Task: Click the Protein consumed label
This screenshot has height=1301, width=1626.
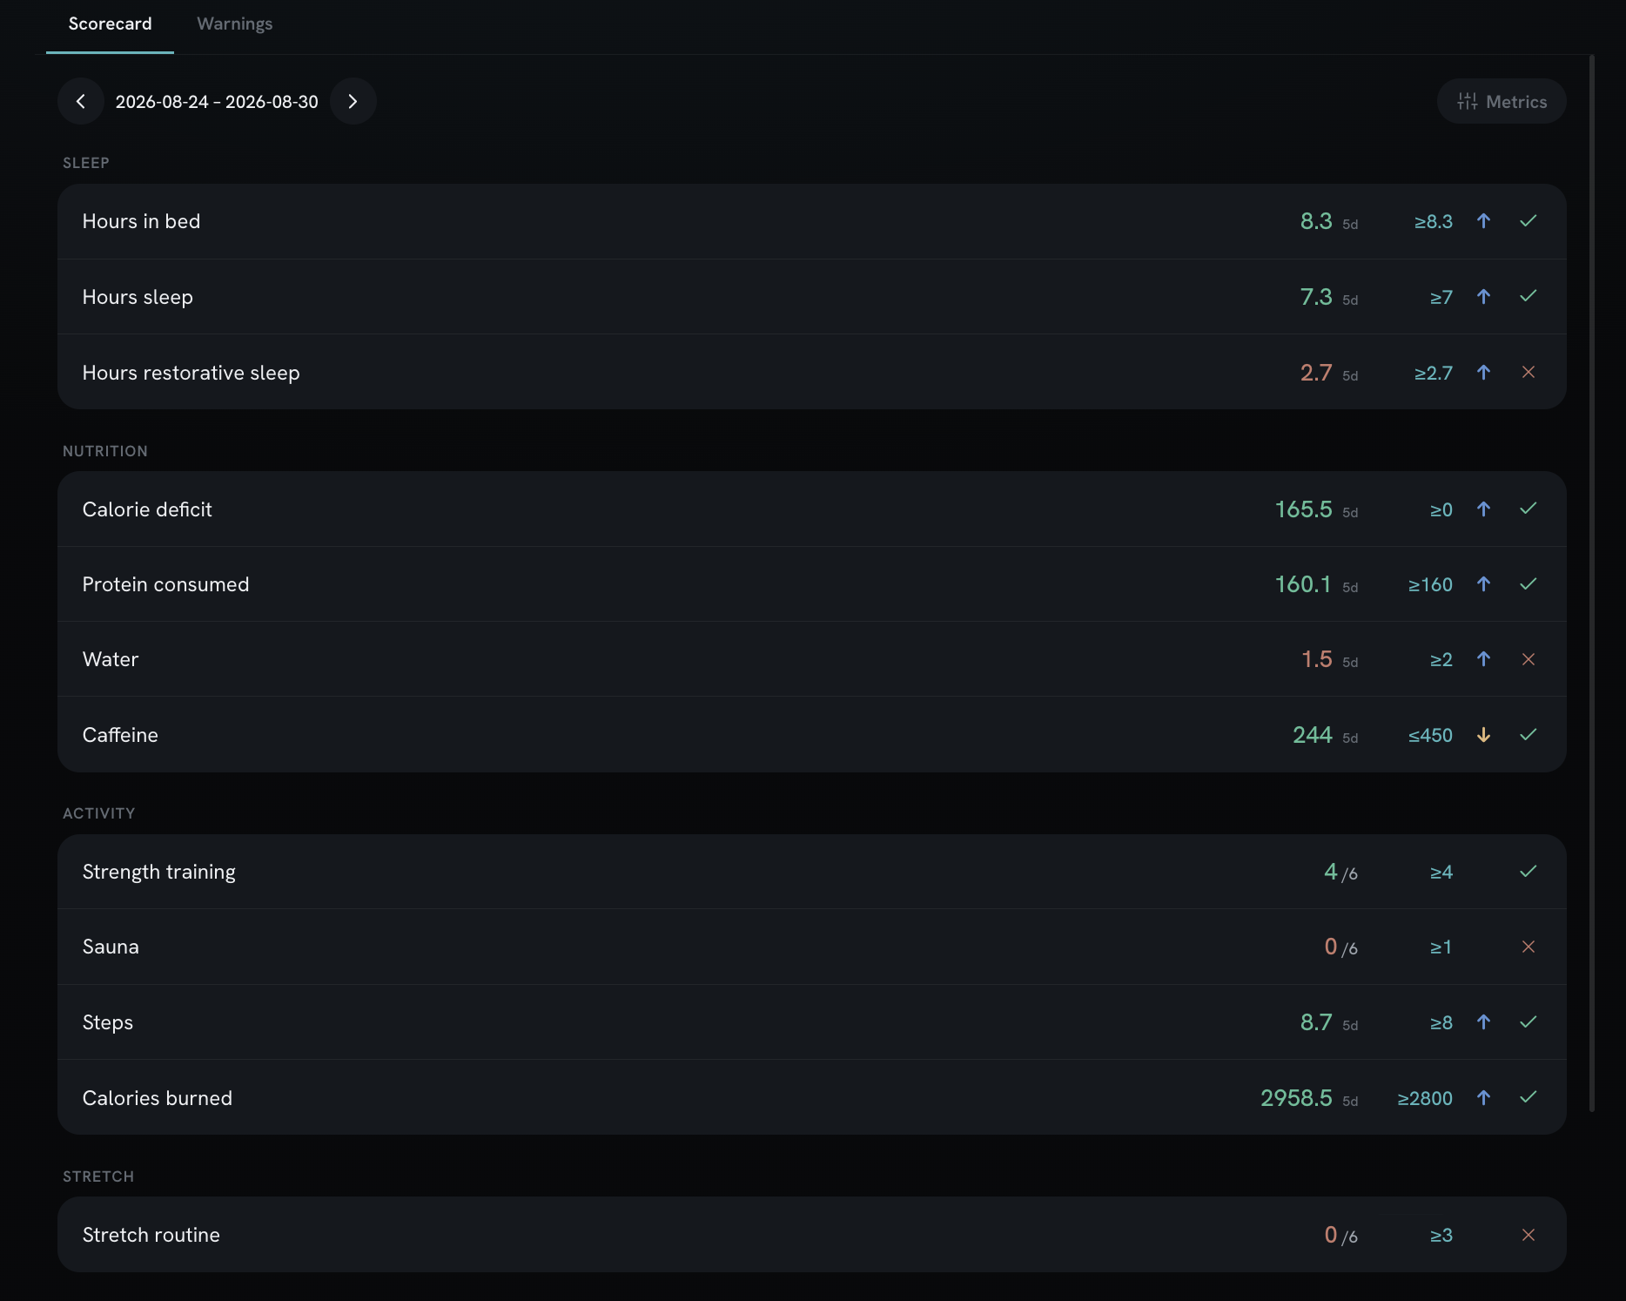Action: click(165, 584)
